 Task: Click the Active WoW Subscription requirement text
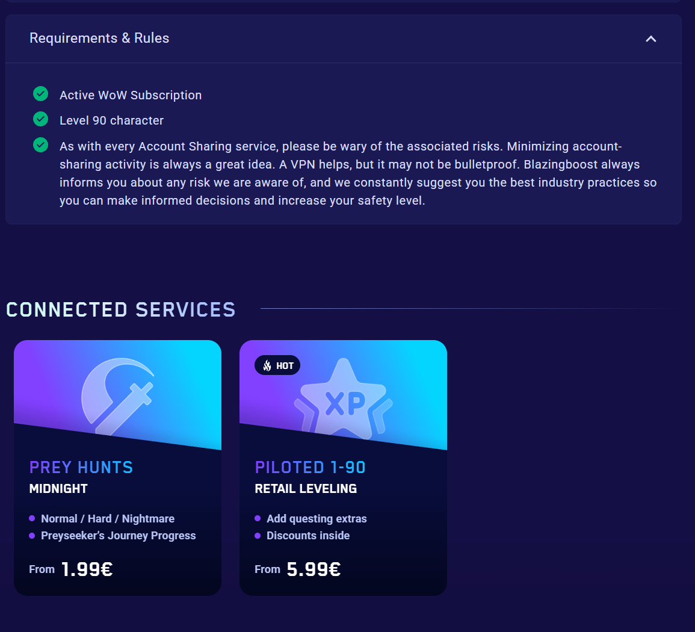131,95
